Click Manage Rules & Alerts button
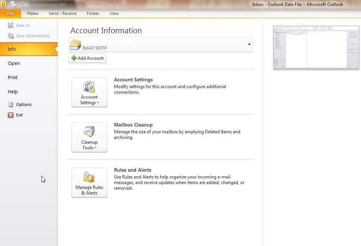Image resolution: width=361 pixels, height=246 pixels. 89,183
